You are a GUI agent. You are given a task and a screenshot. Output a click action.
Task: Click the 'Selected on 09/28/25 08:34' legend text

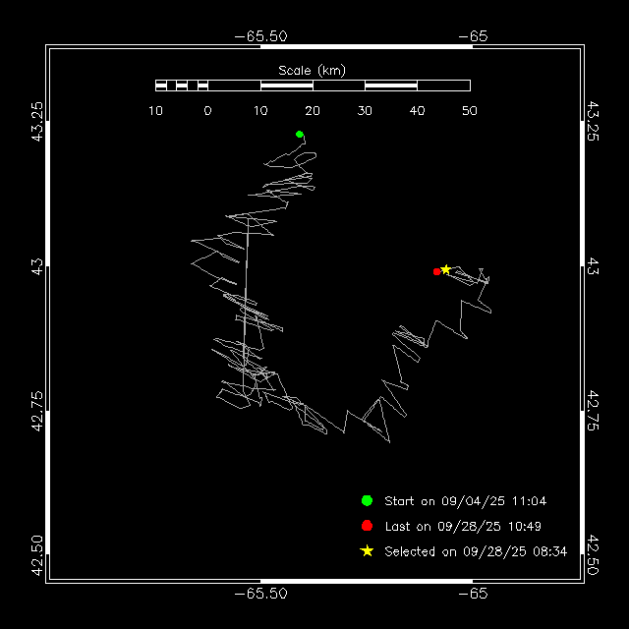click(476, 552)
